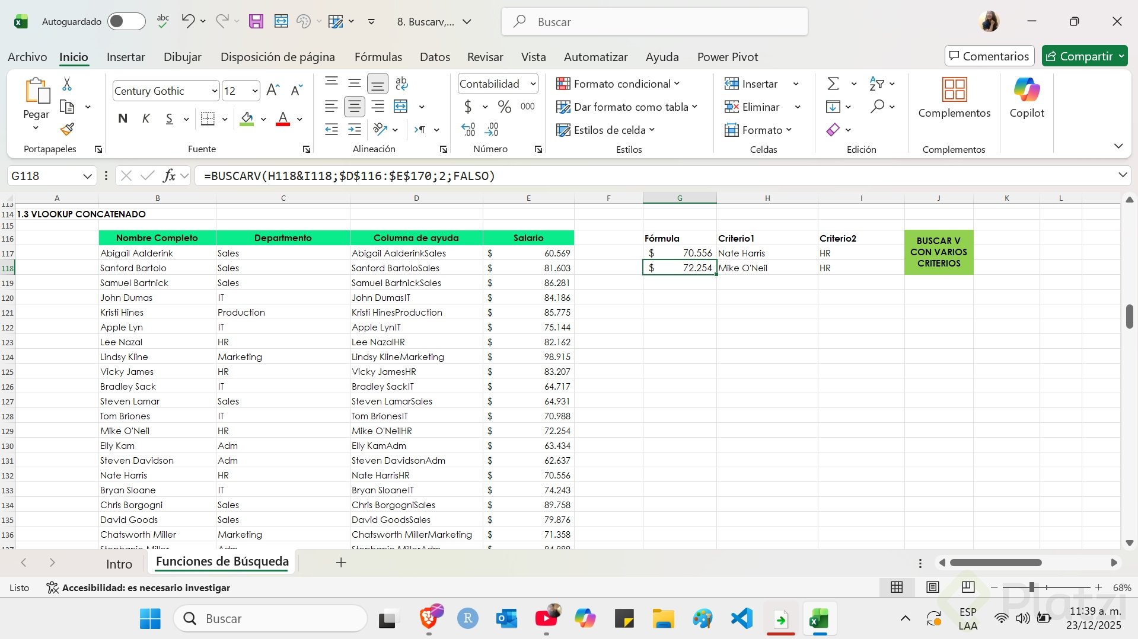1138x639 pixels.
Task: Open the Name Box dropdown for G118
Action: [x=87, y=176]
